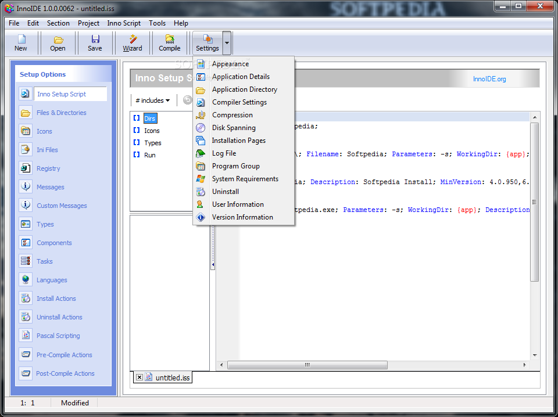The image size is (558, 417).
Task: Click the Save floppy toolbar icon
Action: pos(95,39)
